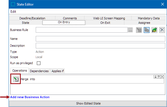
Task: Click into the Name text field
Action: click(x=101, y=39)
